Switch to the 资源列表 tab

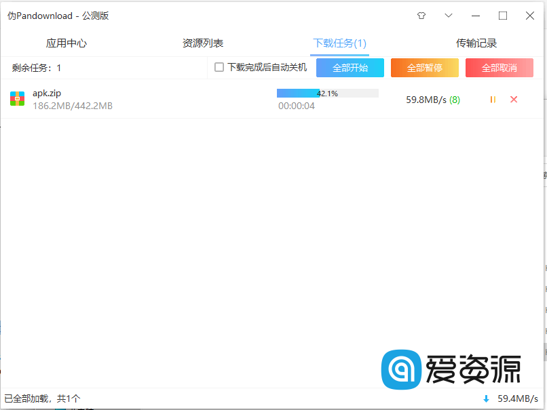point(205,42)
